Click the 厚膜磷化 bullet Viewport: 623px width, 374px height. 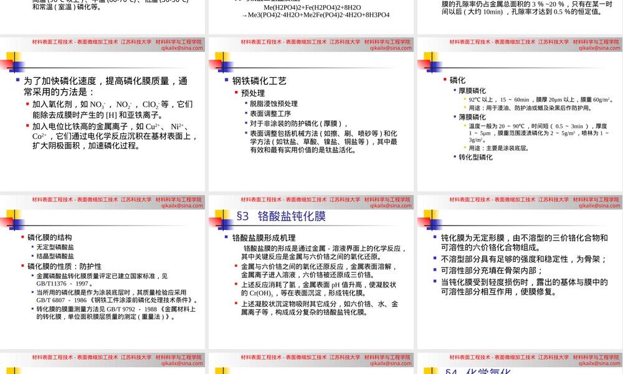(472, 90)
